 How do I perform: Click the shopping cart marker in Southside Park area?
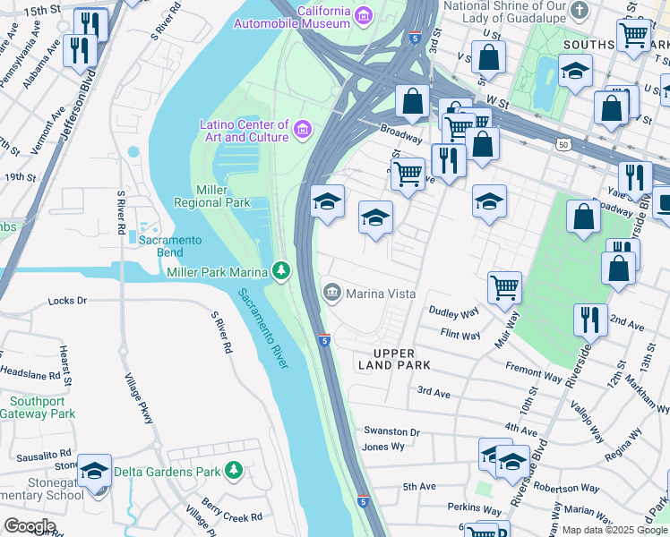[633, 38]
